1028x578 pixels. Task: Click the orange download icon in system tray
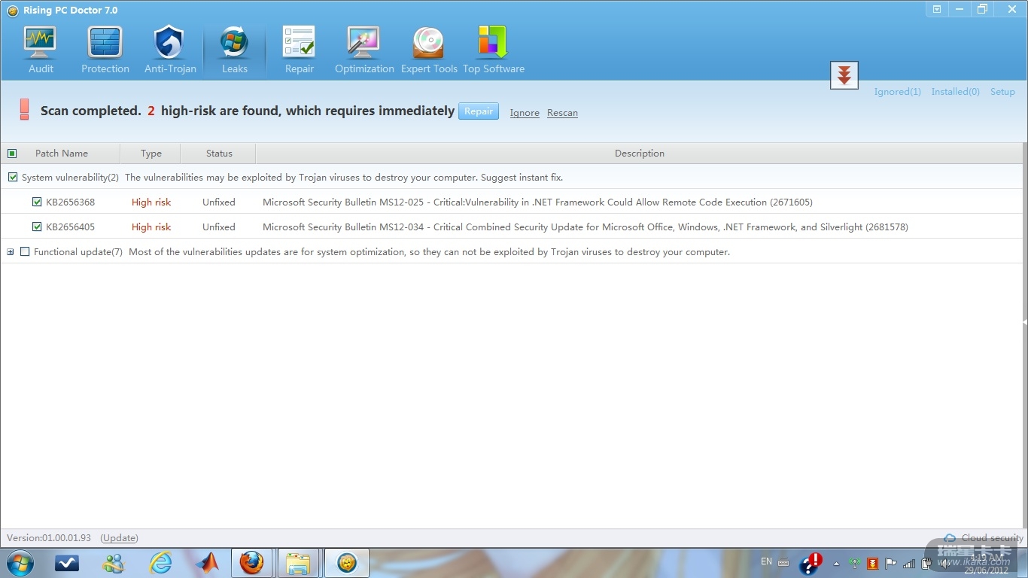pyautogui.click(x=873, y=563)
